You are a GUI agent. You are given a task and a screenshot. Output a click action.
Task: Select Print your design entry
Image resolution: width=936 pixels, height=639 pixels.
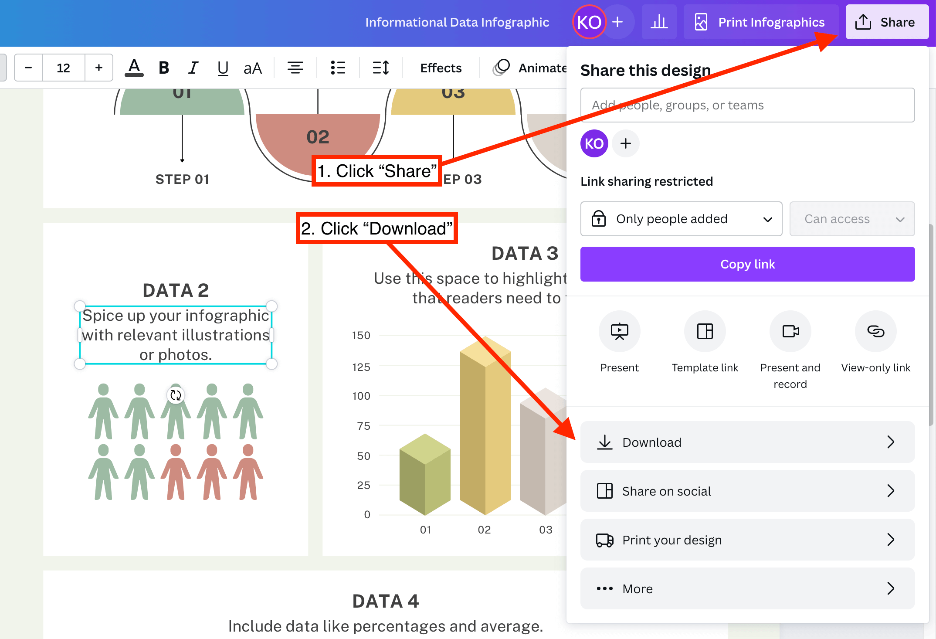(x=747, y=540)
